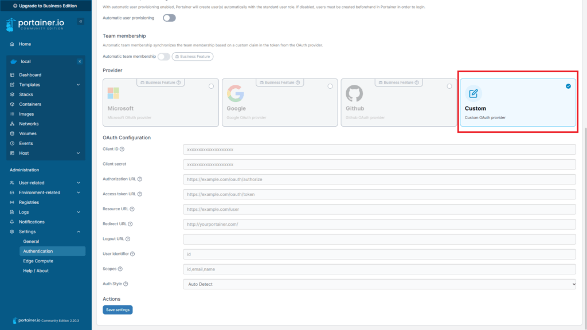Click the Logs document icon
587x330 pixels.
12,212
